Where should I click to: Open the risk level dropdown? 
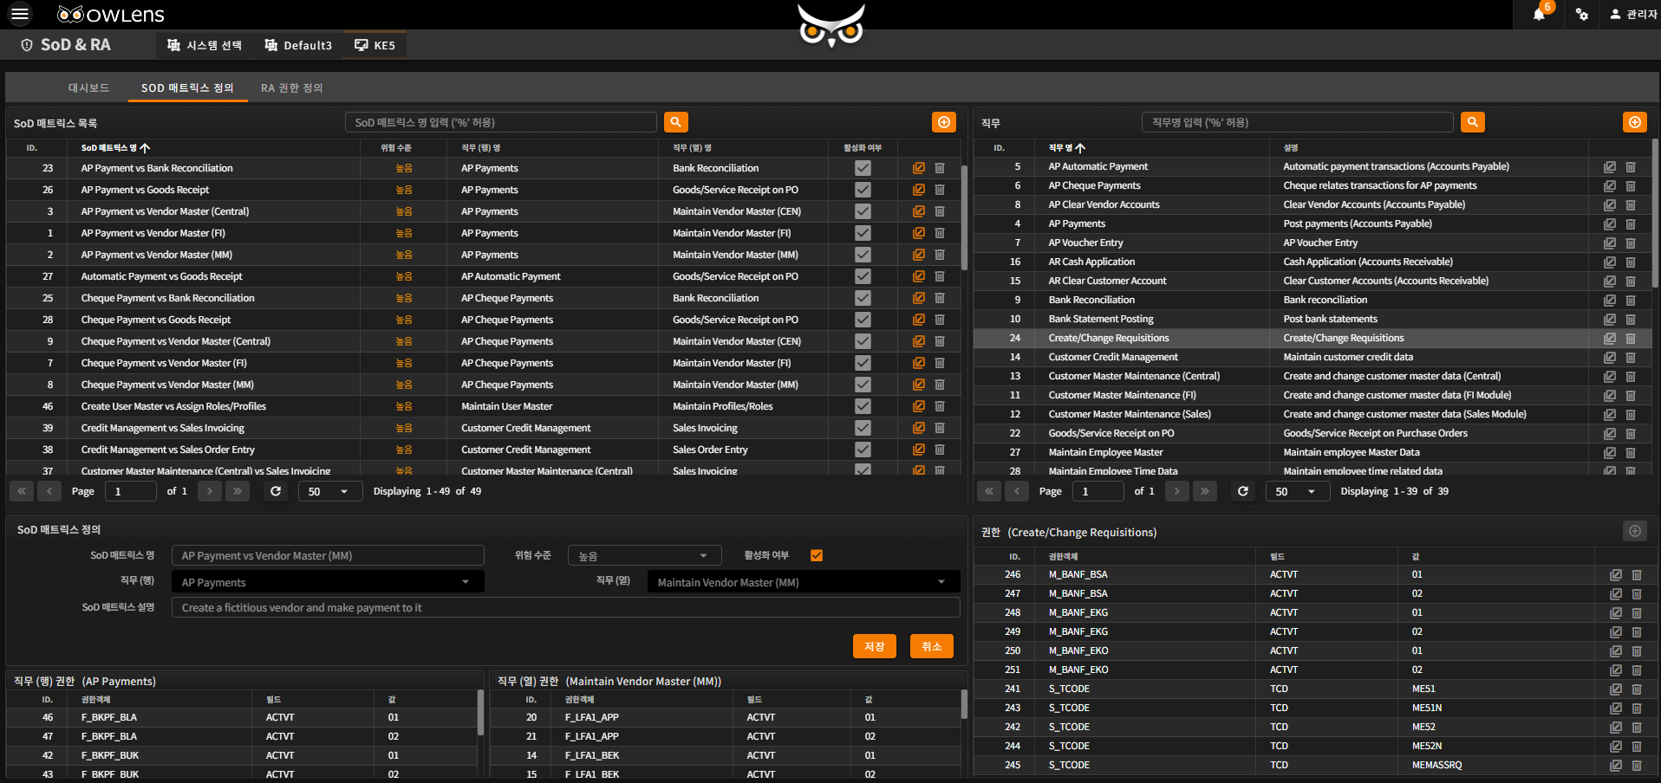(x=644, y=556)
